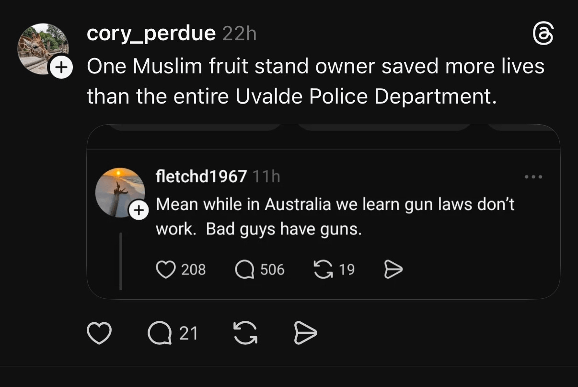Click the 22h timestamp on the post
This screenshot has height=387, width=578.
(240, 34)
